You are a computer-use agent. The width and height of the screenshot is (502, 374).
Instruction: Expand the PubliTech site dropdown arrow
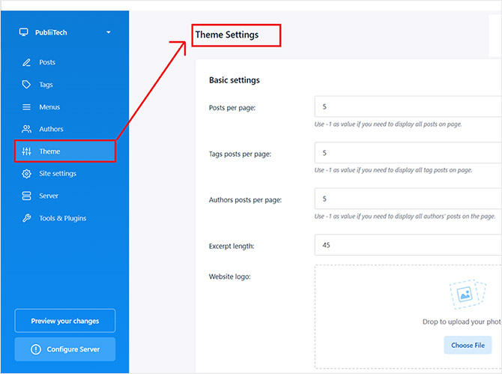pyautogui.click(x=109, y=32)
